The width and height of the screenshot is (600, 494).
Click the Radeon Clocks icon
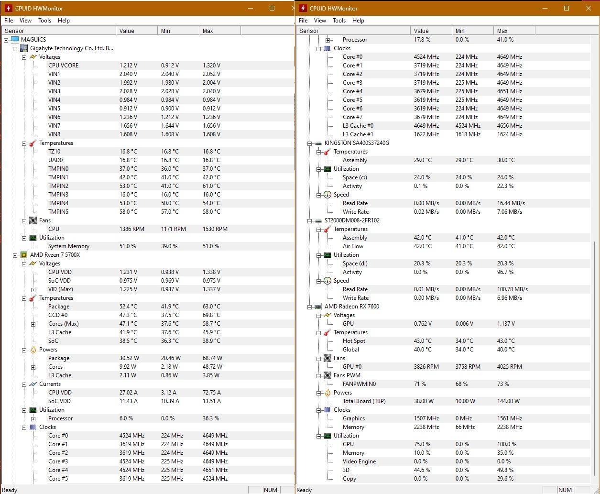click(327, 410)
